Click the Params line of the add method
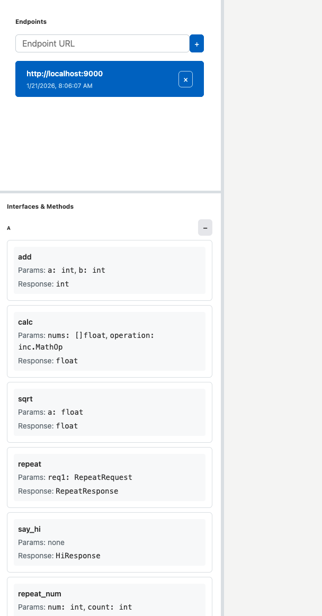Image resolution: width=322 pixels, height=616 pixels. (x=61, y=270)
